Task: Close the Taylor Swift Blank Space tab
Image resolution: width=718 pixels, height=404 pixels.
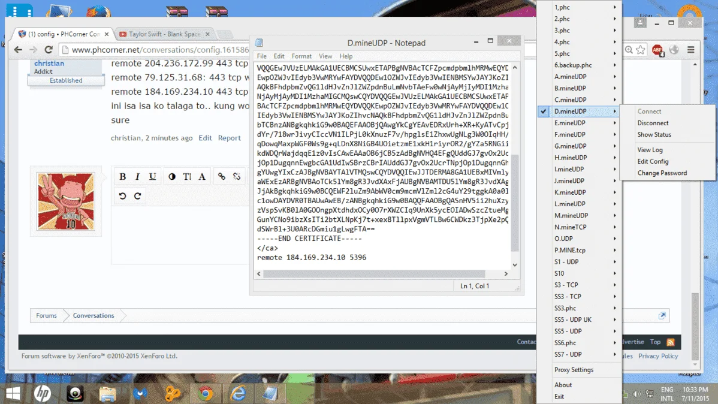Action: [207, 34]
